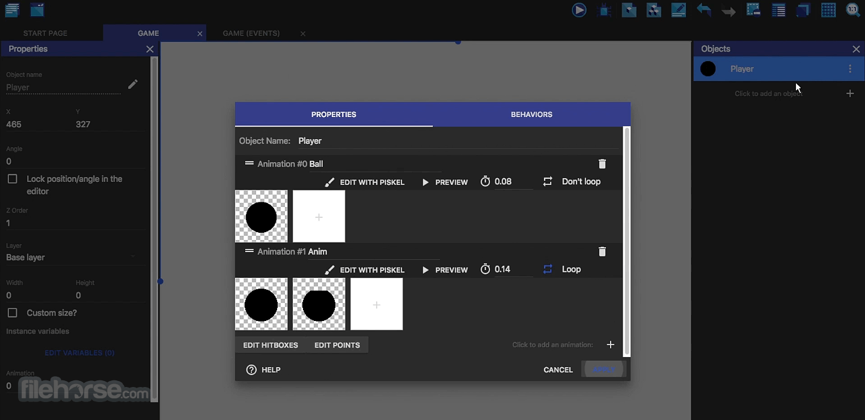Grab the Animation #1 reorder handle

(249, 251)
